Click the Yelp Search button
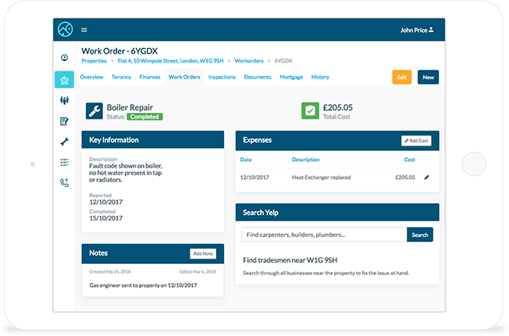Image resolution: width=509 pixels, height=336 pixels. (x=420, y=235)
